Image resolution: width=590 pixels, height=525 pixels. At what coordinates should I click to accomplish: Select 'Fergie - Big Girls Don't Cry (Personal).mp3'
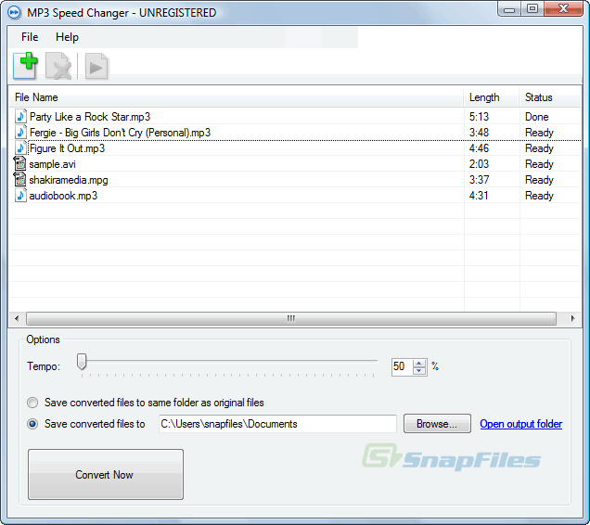pos(120,133)
